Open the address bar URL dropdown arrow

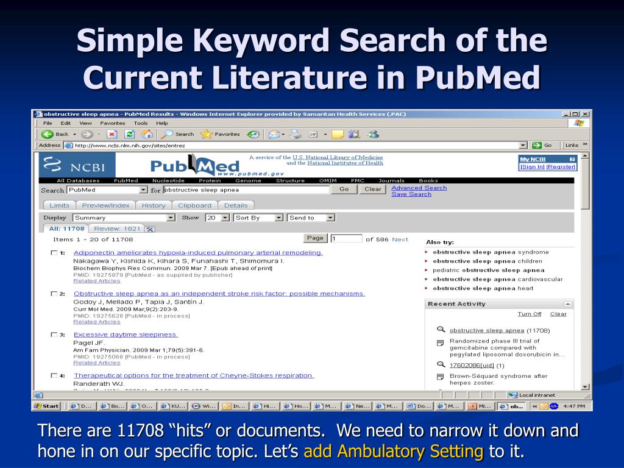[x=523, y=145]
